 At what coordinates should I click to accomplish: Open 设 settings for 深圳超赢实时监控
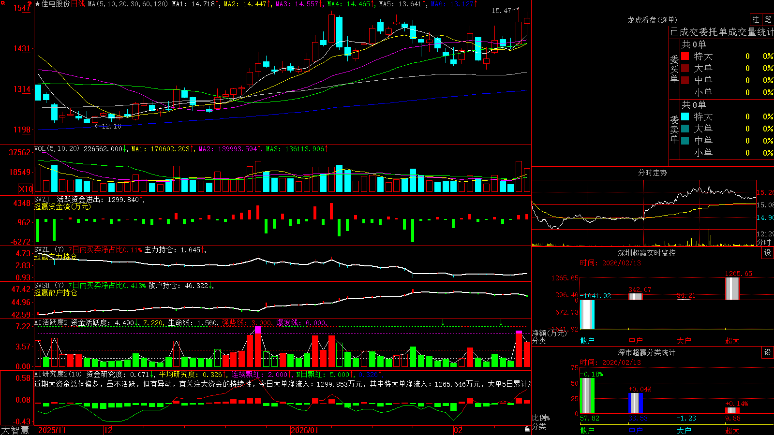768,253
